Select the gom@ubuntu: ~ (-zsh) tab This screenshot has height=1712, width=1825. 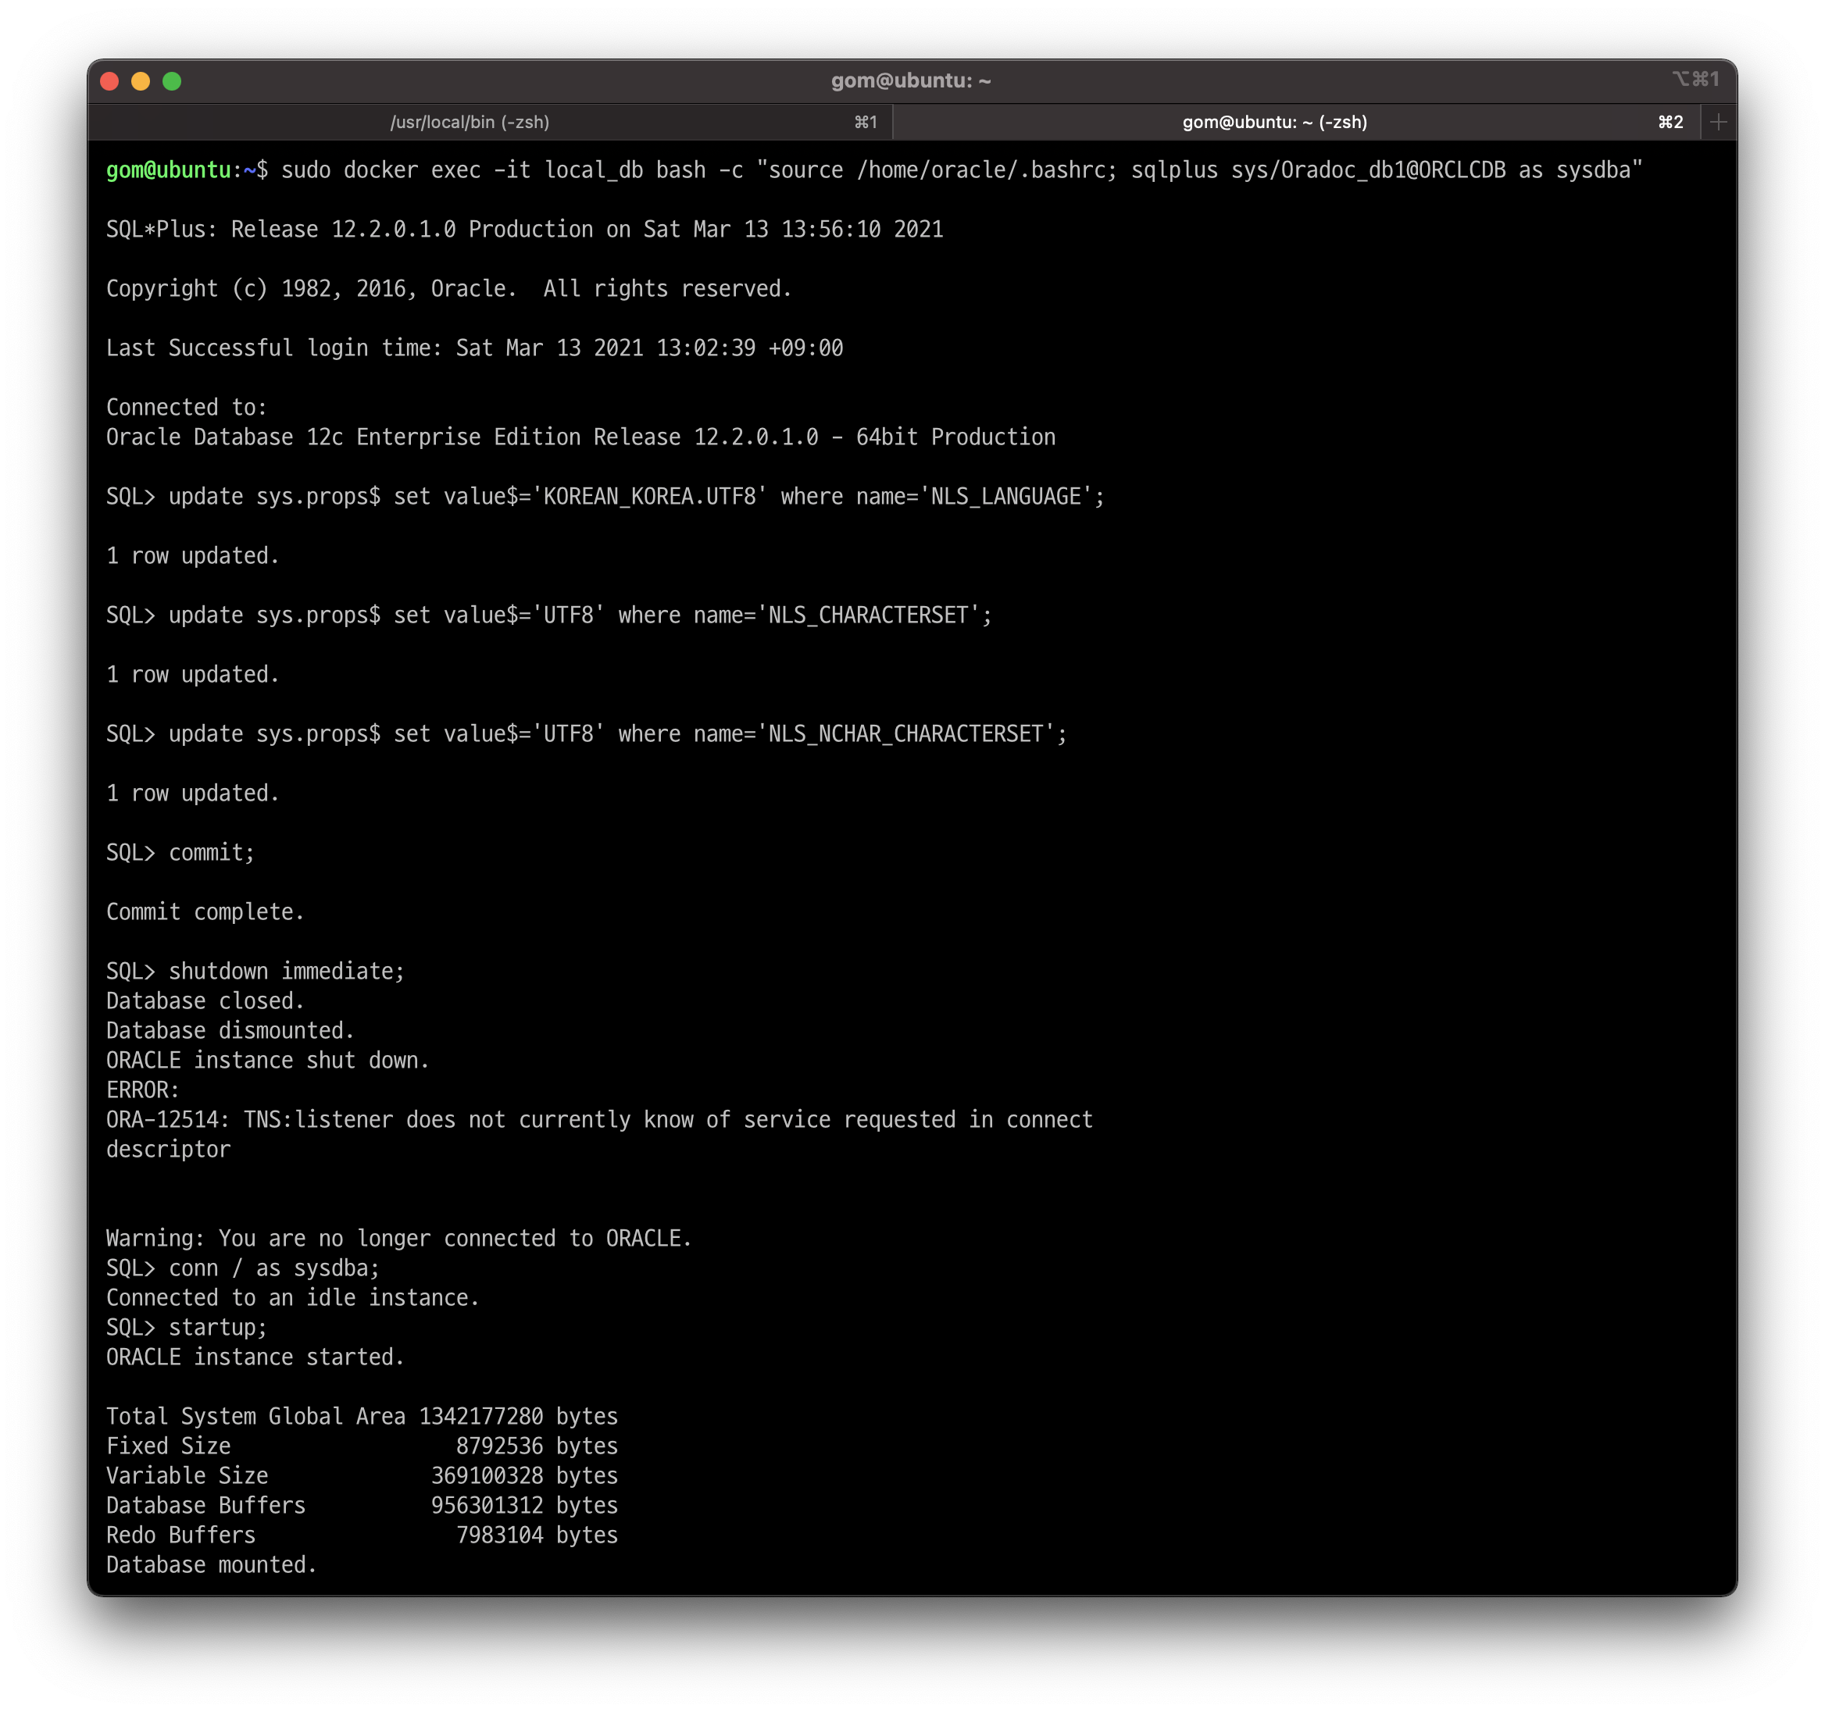[1274, 122]
